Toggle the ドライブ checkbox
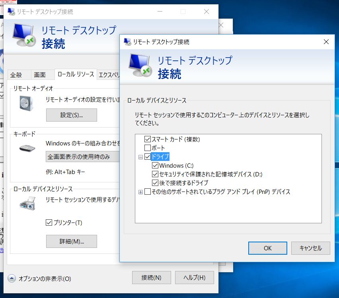 click(148, 157)
